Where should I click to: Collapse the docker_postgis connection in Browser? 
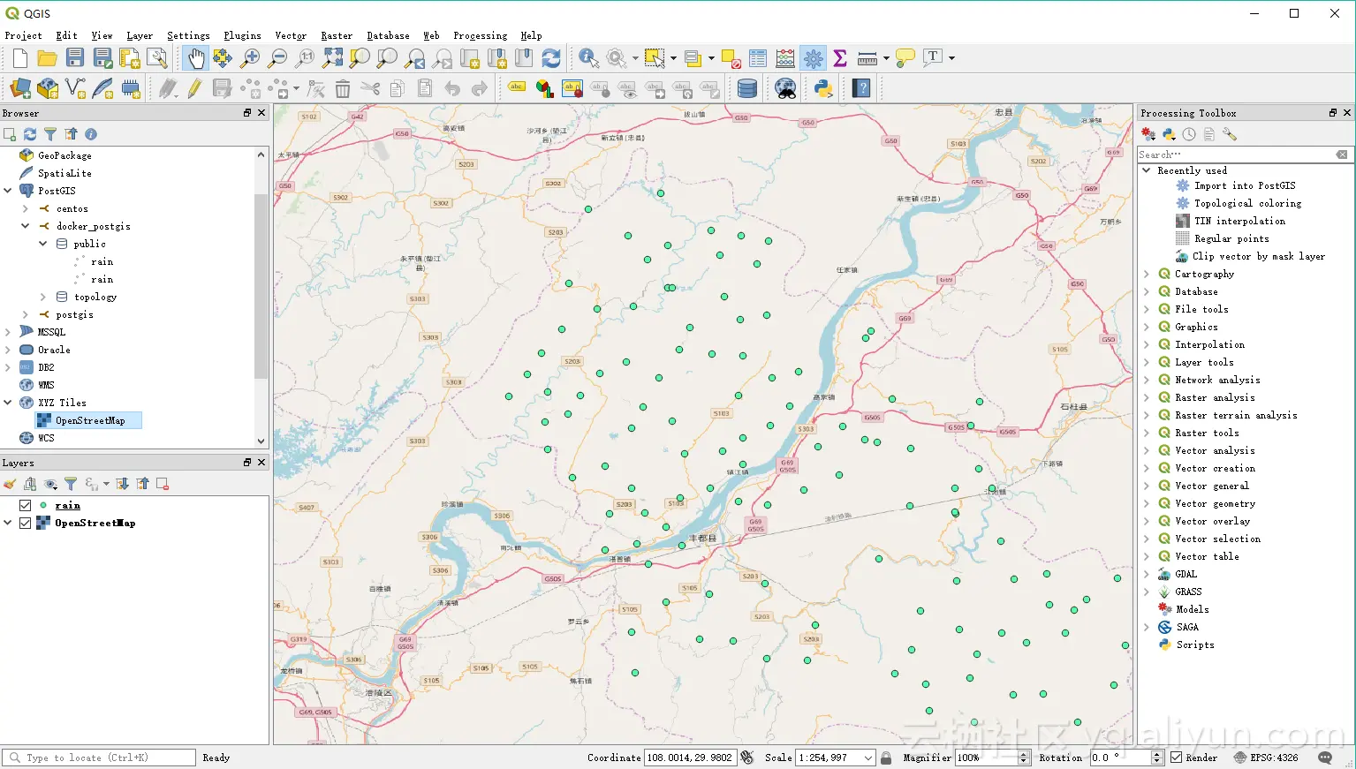[25, 226]
